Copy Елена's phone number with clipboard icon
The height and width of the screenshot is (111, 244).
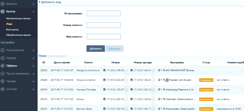[105, 99]
